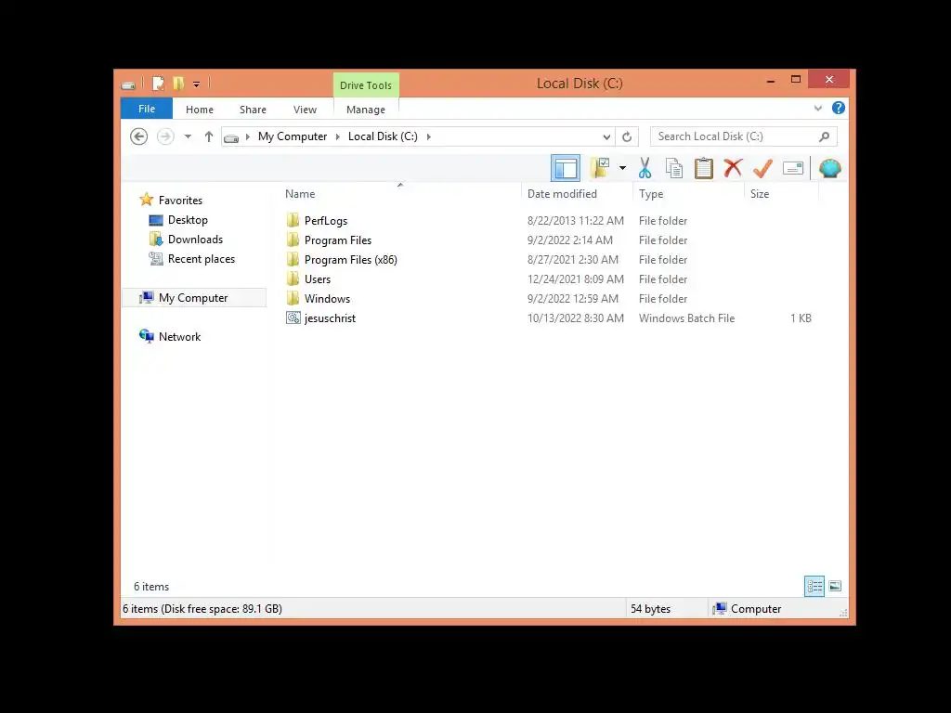This screenshot has width=951, height=713.
Task: Click the Classic Shell seashell icon
Action: pos(829,168)
